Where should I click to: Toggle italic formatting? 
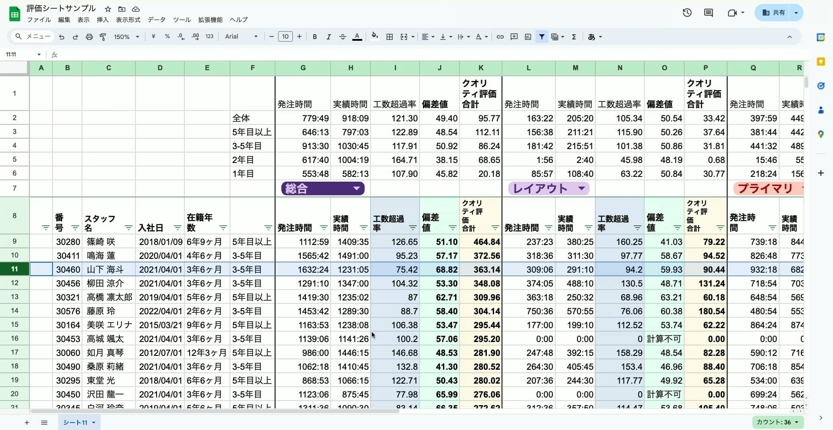[x=329, y=37]
